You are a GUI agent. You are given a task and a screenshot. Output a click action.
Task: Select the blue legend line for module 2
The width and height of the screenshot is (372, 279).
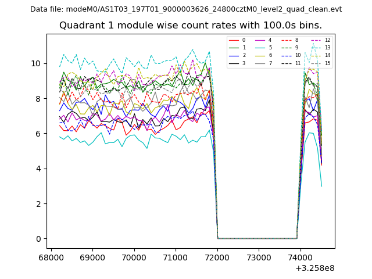pos(234,55)
